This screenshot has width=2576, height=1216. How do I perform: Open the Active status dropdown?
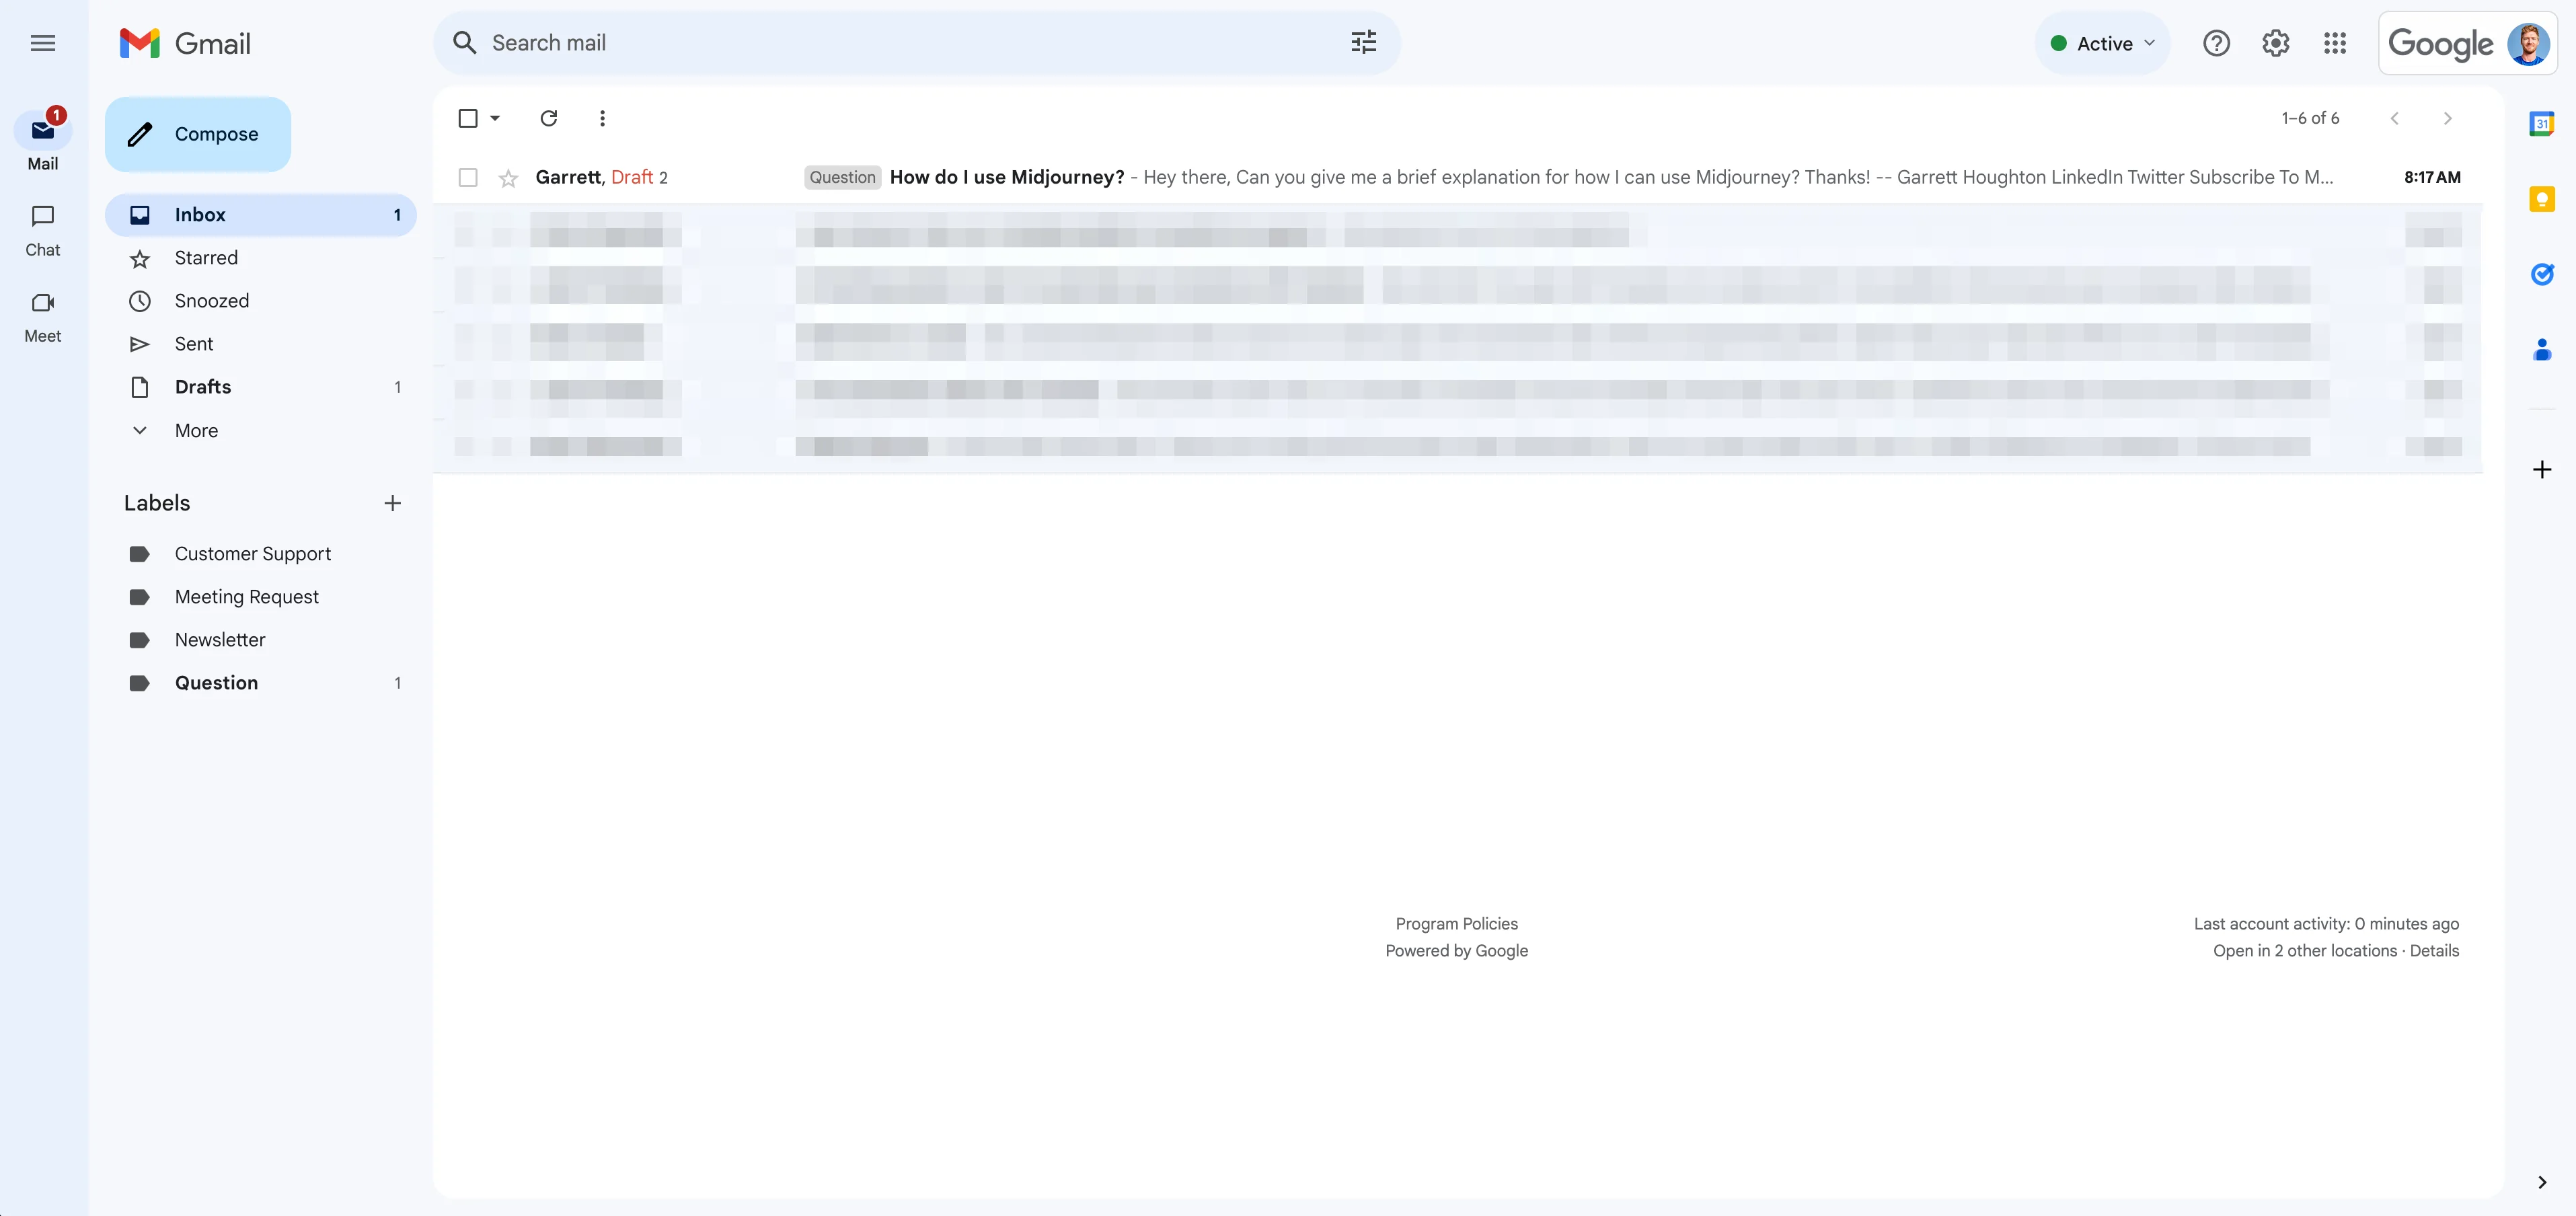tap(2102, 43)
